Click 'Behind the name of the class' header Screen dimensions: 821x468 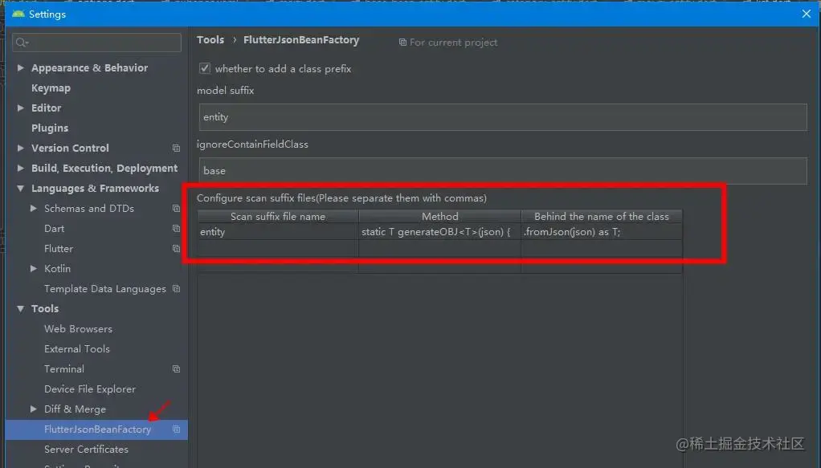[602, 216]
